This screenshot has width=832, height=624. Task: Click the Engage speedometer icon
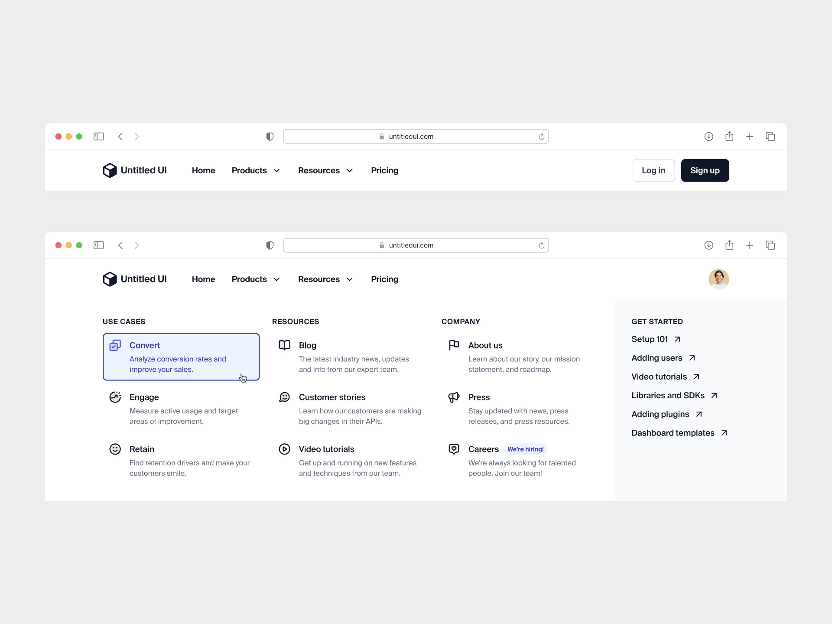(x=115, y=397)
